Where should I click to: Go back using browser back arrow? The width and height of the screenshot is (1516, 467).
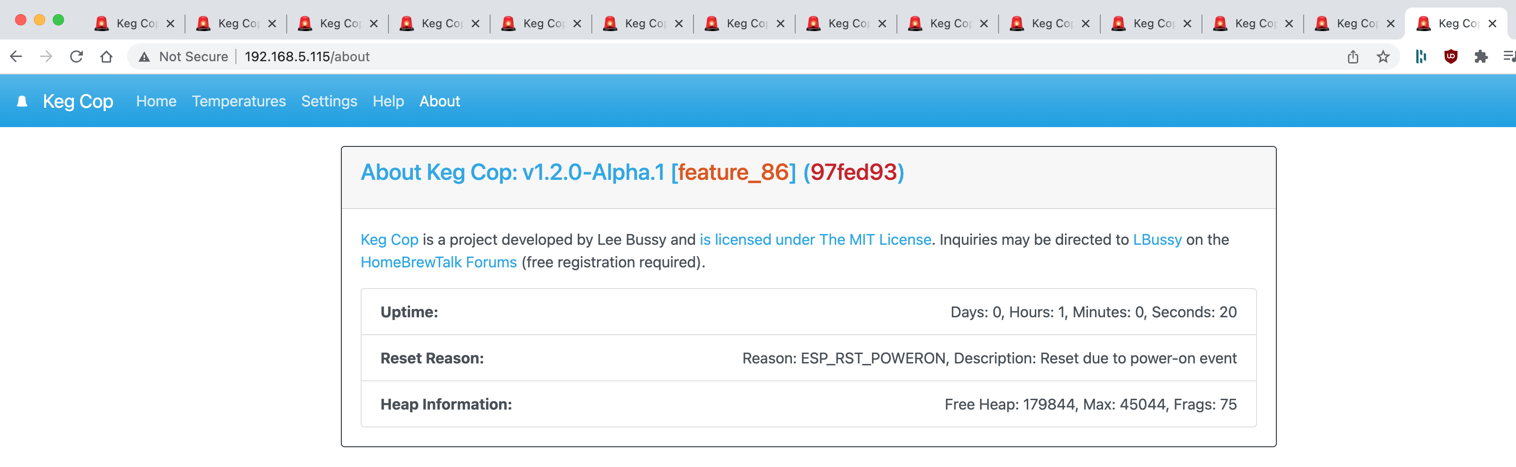(16, 56)
